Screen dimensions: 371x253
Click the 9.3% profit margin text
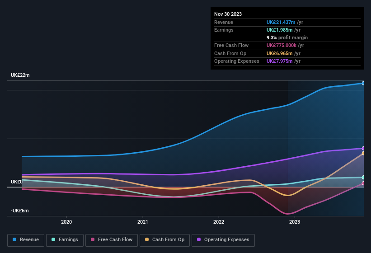287,37
